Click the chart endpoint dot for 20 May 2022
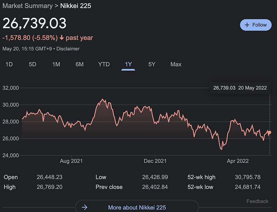Screen dimensions: 277x212 pos(270,132)
